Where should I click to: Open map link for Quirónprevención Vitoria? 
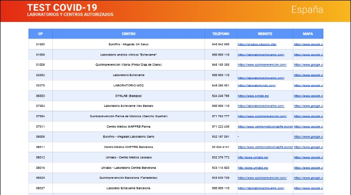308,65
